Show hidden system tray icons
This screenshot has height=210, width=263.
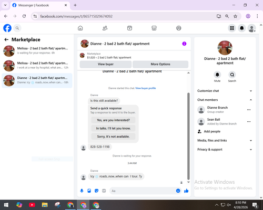pos(217,205)
